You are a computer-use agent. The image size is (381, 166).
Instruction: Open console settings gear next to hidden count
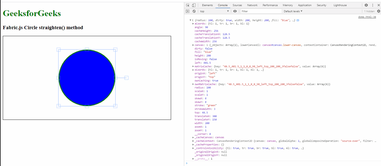378,11
